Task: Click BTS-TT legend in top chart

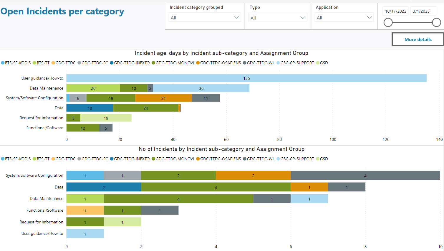Action: tap(41, 63)
